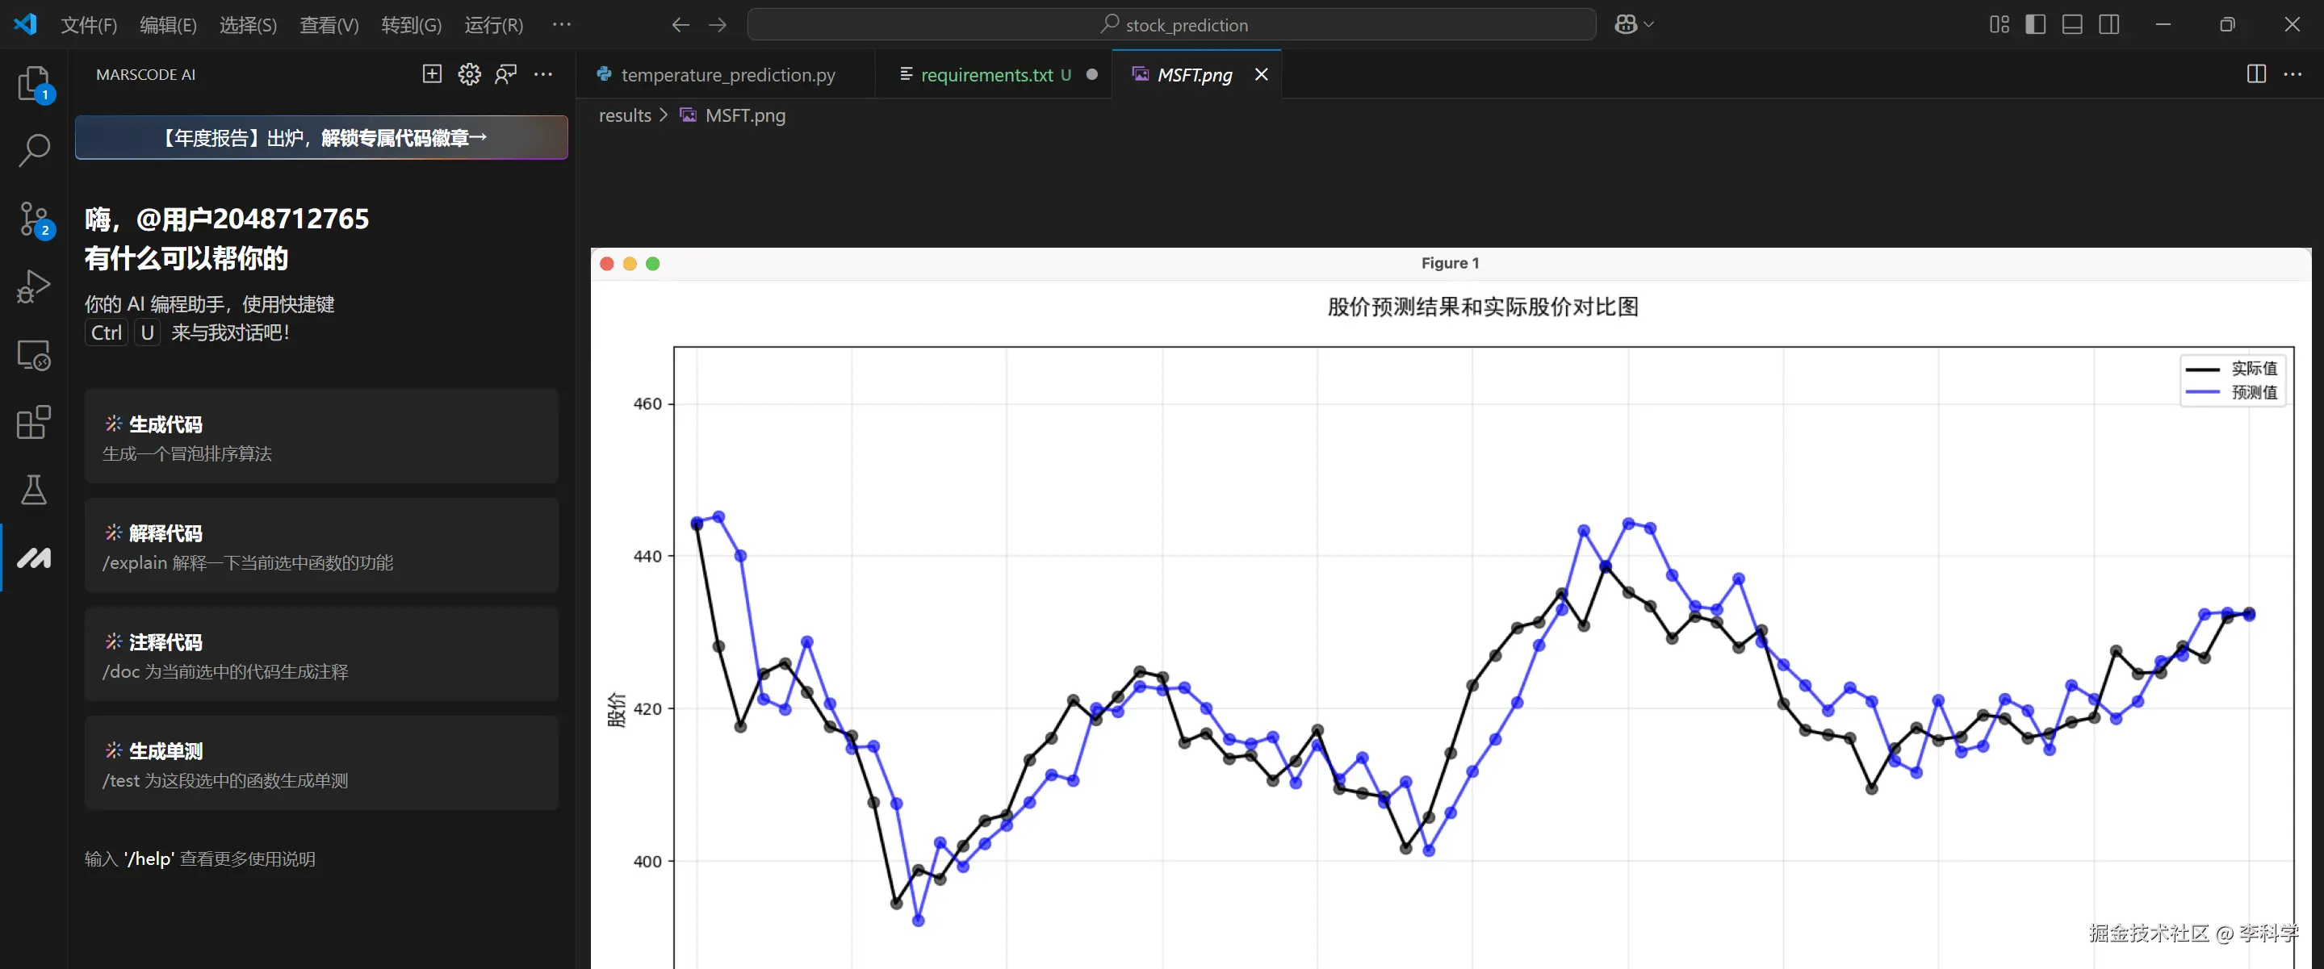This screenshot has width=2324, height=969.
Task: Toggle the bottom panel layout button
Action: [x=2072, y=24]
